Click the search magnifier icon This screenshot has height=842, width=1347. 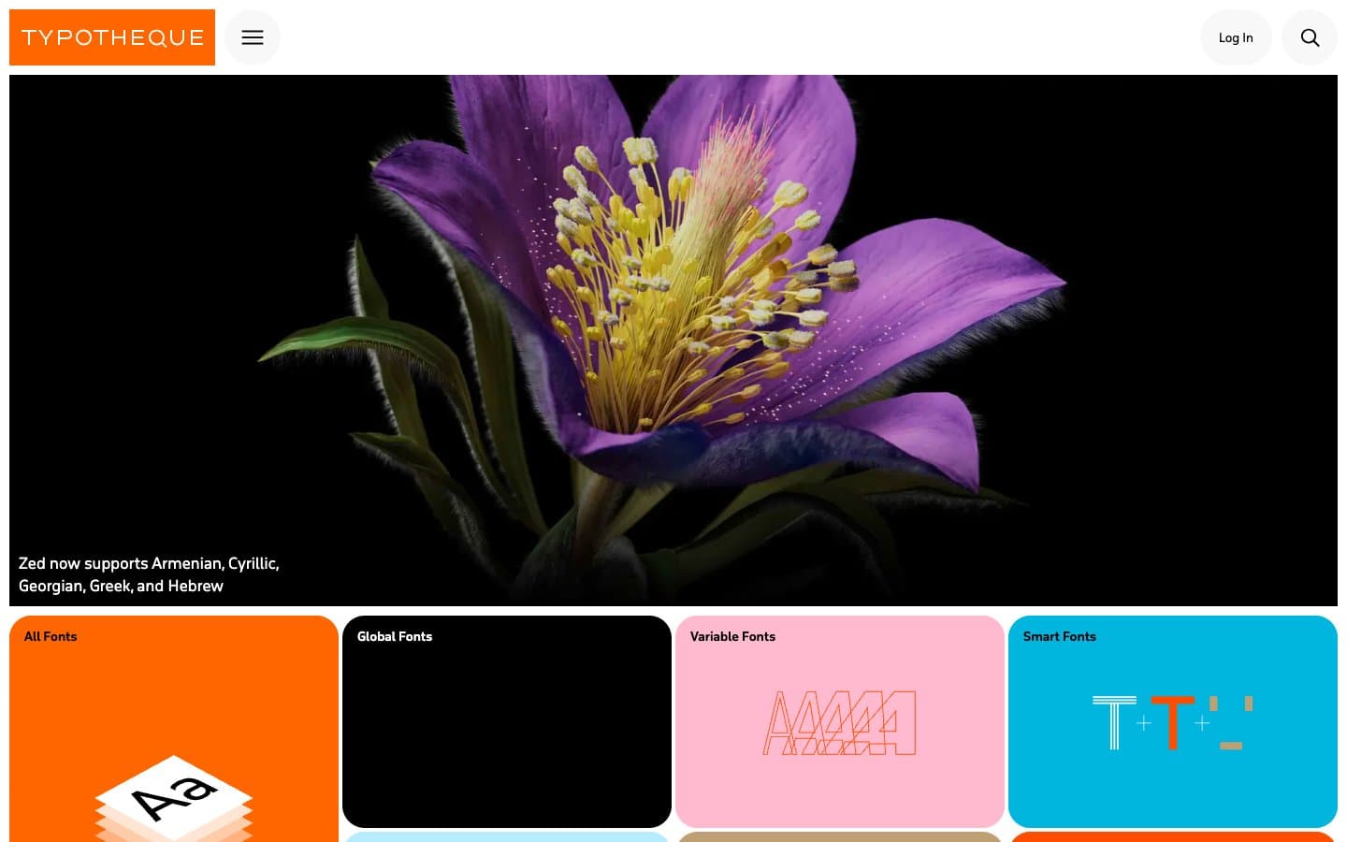coord(1309,37)
